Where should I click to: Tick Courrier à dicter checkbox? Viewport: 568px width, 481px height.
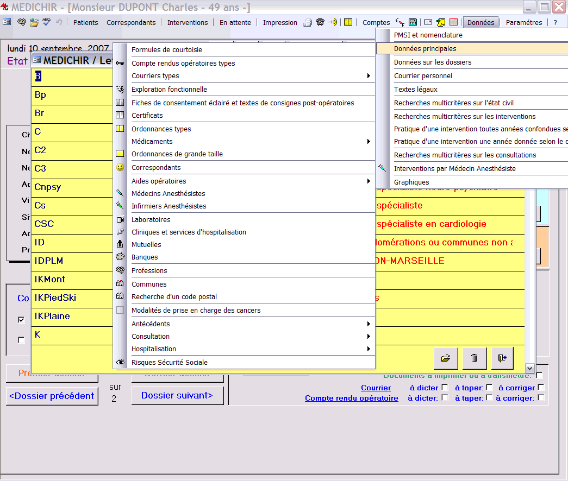click(x=445, y=387)
